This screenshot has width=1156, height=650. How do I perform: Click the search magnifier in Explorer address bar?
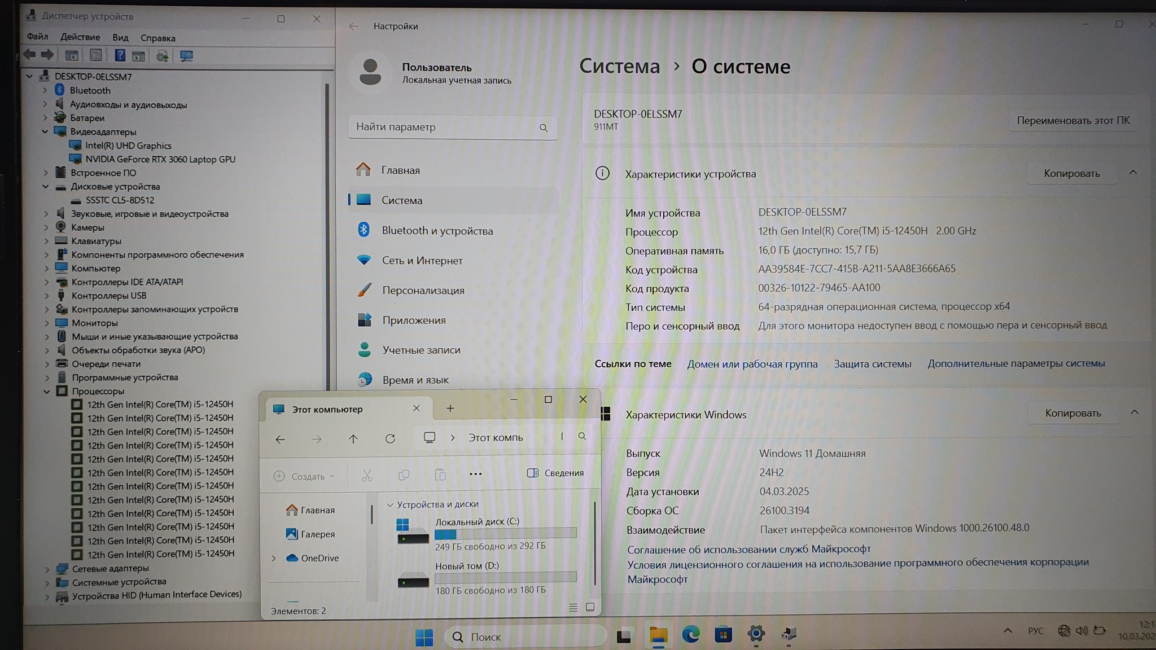coord(582,436)
